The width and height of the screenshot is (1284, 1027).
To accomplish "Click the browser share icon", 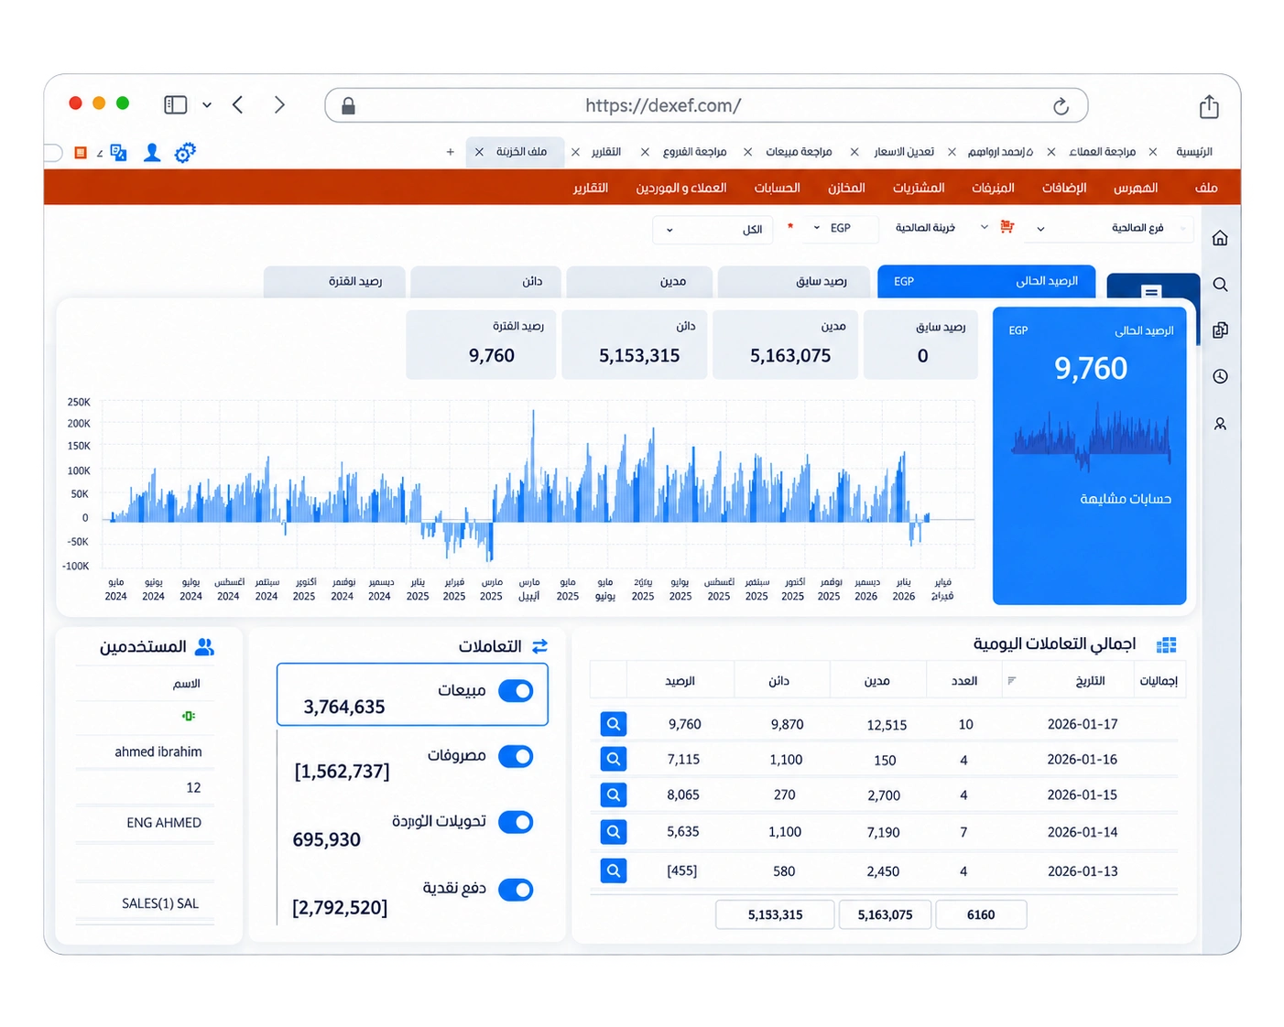I will tap(1209, 106).
